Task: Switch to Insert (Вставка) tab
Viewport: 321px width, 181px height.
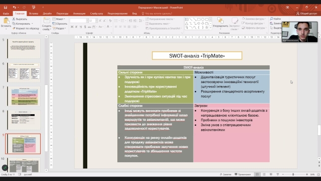Action: tap(34, 14)
